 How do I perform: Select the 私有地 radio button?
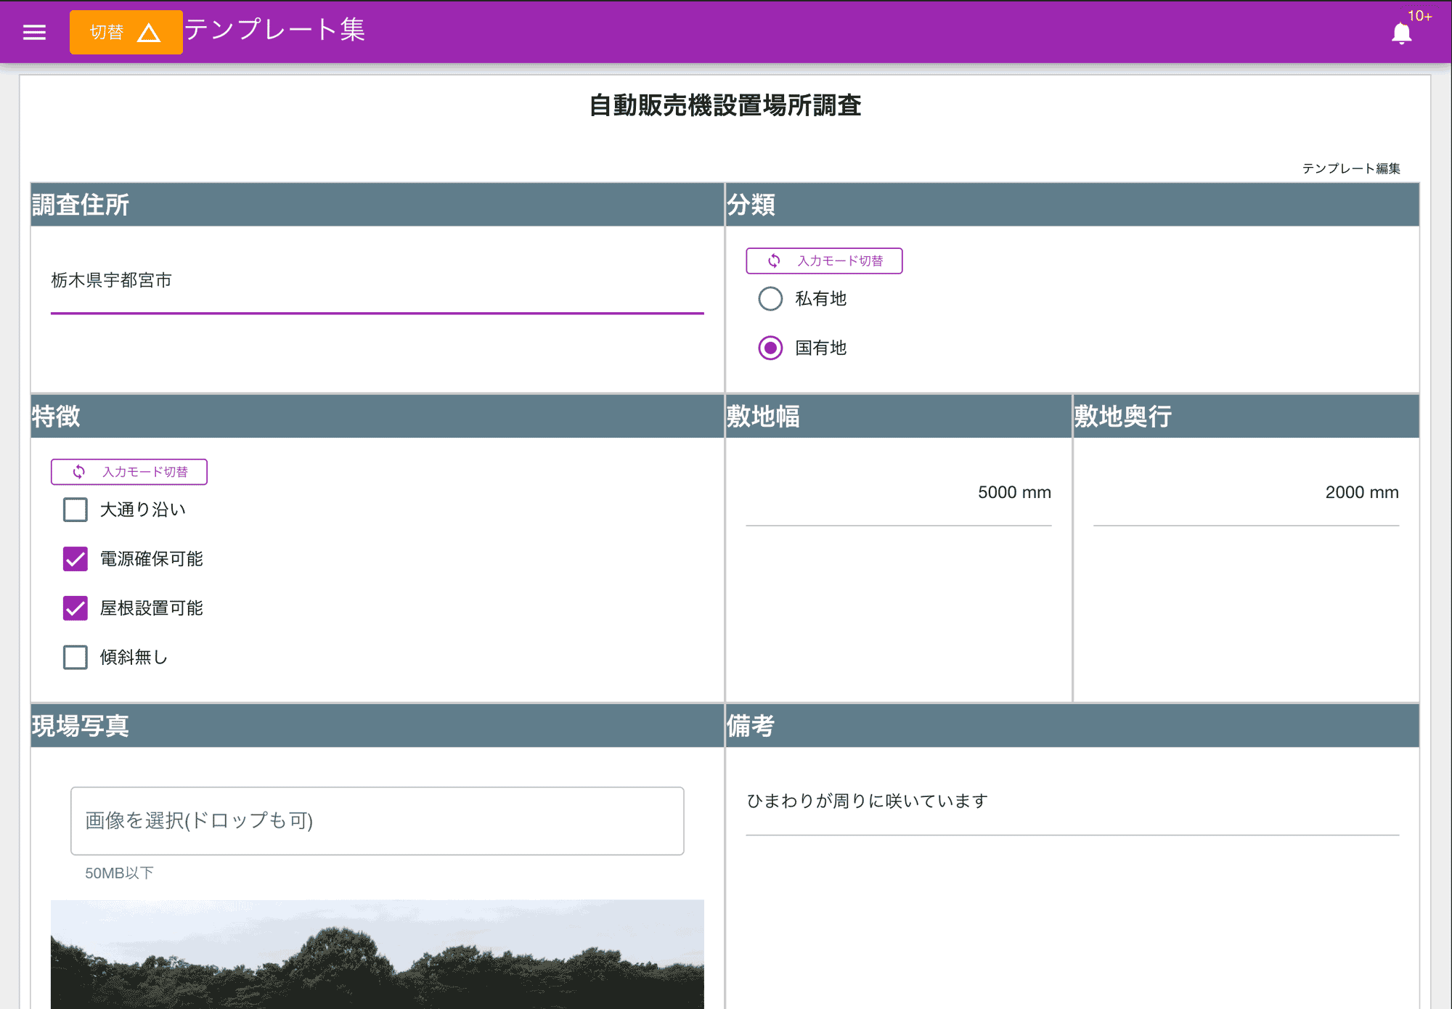(770, 298)
